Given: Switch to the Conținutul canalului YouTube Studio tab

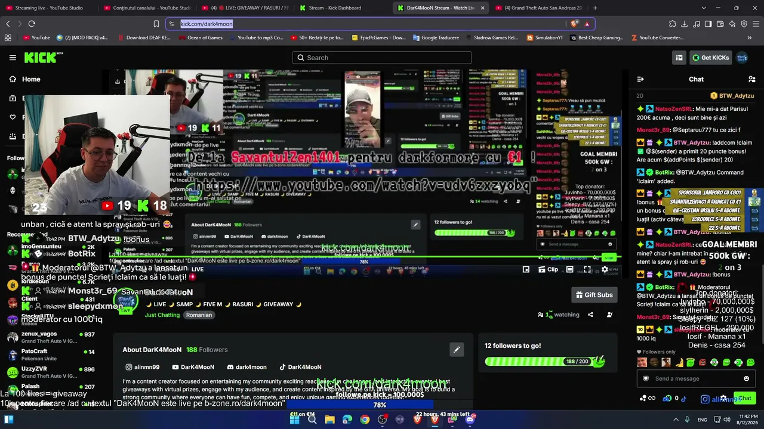Looking at the screenshot, I should [147, 8].
